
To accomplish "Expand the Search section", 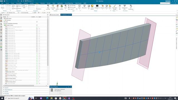I will point(4,88).
